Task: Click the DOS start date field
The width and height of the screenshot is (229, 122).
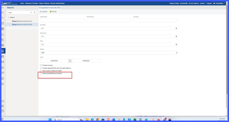Action: (54, 61)
